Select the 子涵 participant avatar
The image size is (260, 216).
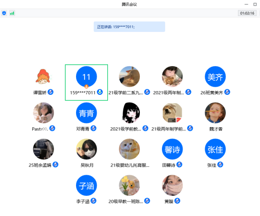(86, 185)
